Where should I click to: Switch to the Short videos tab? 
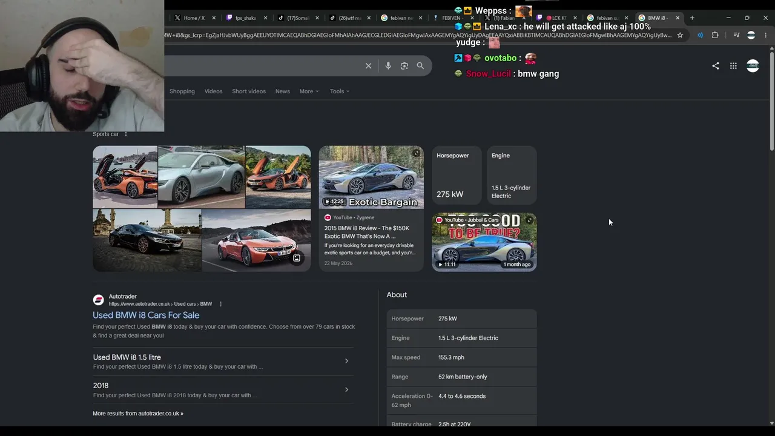(x=249, y=91)
